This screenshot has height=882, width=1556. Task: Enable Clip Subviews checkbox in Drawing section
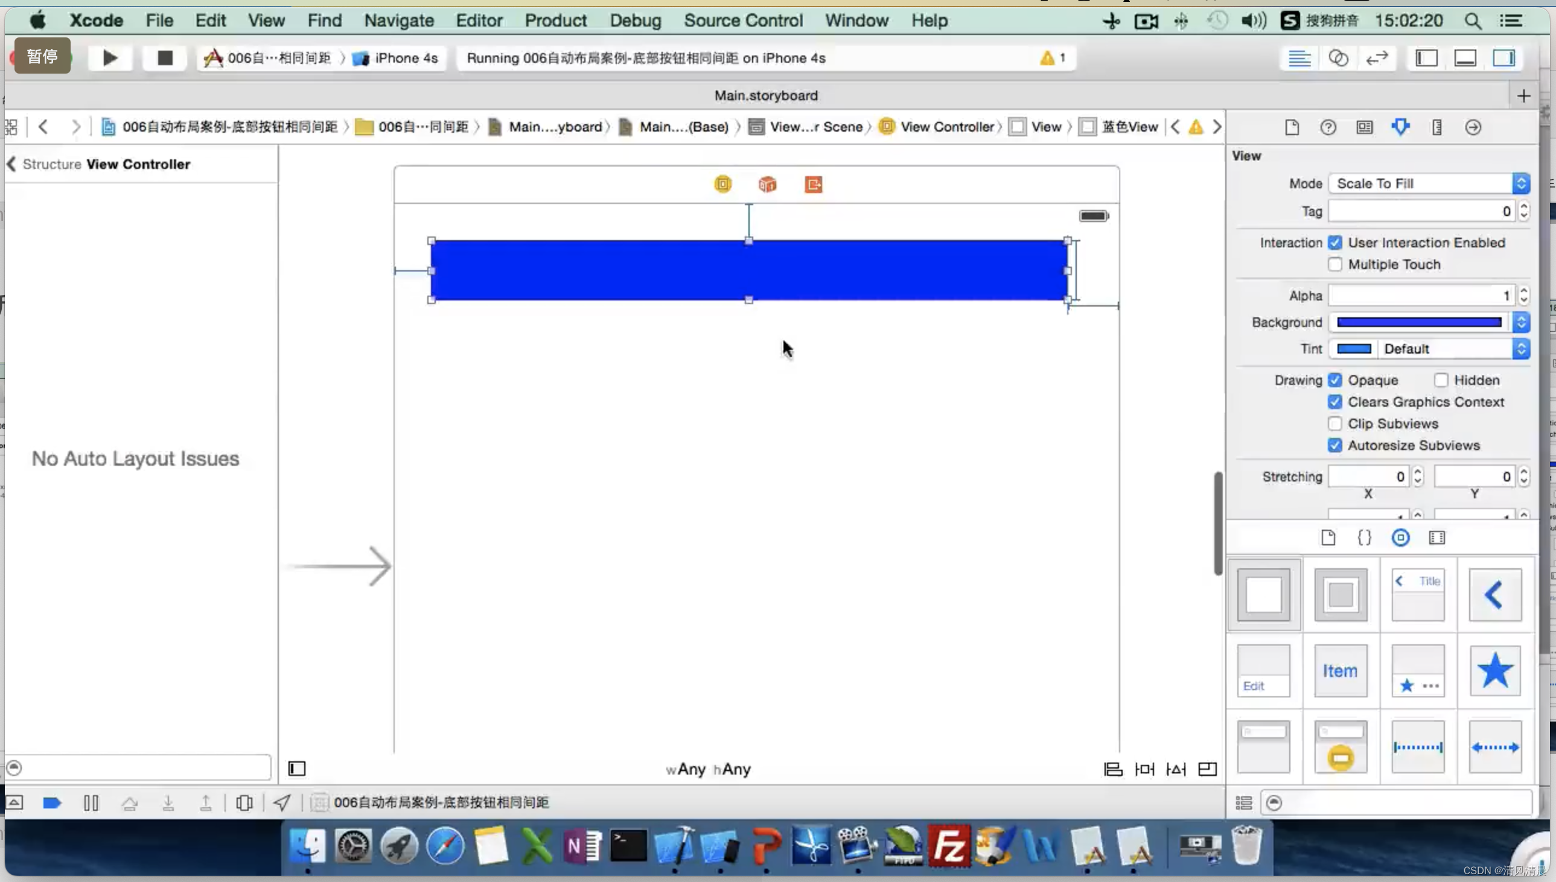click(x=1334, y=424)
